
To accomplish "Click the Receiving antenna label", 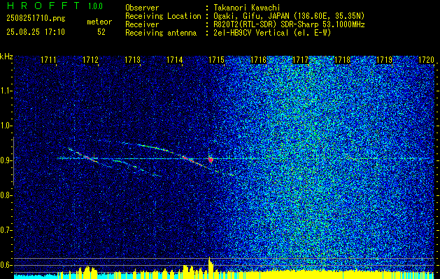I will pos(161,33).
